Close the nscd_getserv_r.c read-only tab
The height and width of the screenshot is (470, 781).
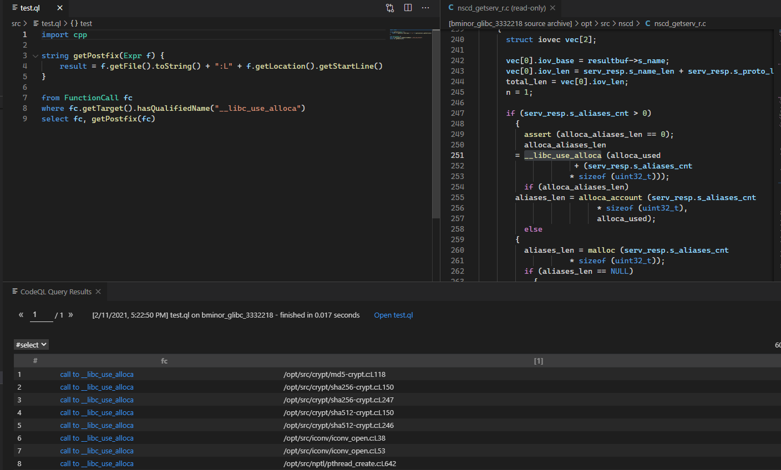[x=552, y=8]
